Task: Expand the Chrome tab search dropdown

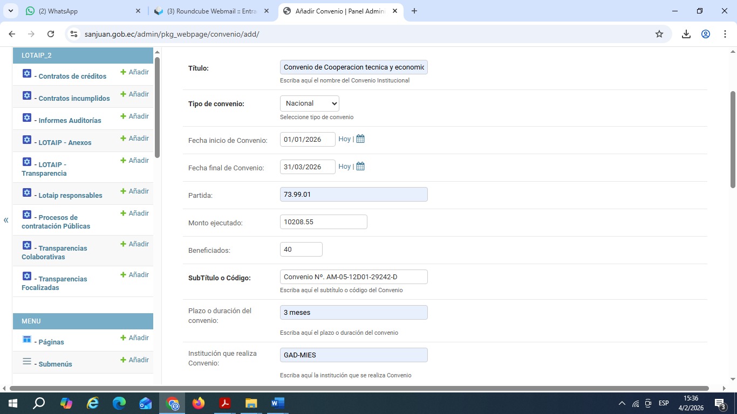Action: (x=11, y=11)
